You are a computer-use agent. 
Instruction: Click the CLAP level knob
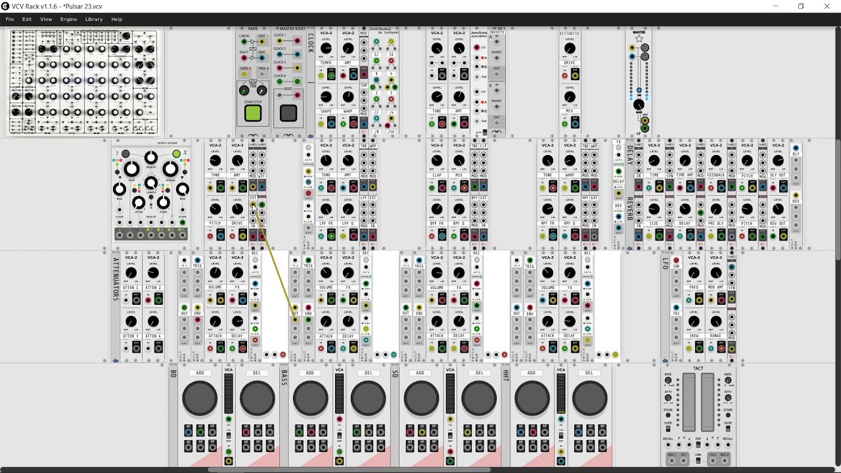click(x=437, y=161)
